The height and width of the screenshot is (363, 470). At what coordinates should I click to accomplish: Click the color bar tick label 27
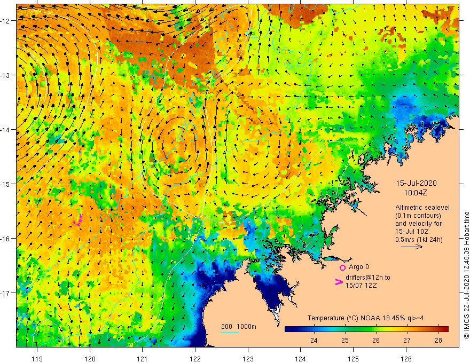point(407,341)
